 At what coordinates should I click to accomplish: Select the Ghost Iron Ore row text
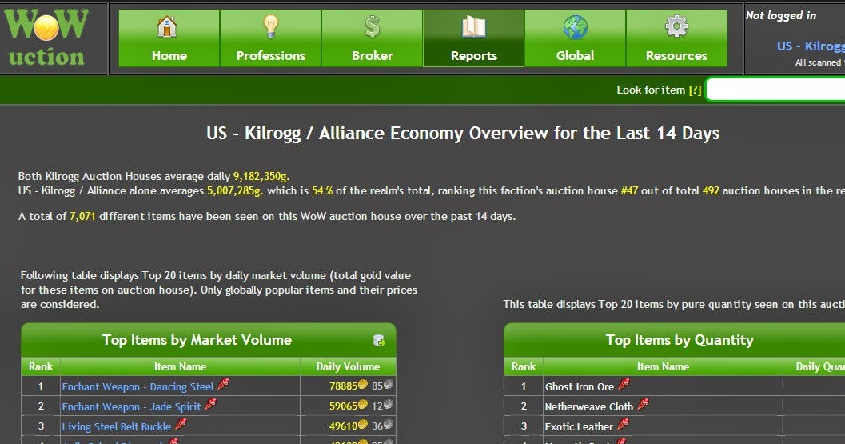tap(580, 387)
